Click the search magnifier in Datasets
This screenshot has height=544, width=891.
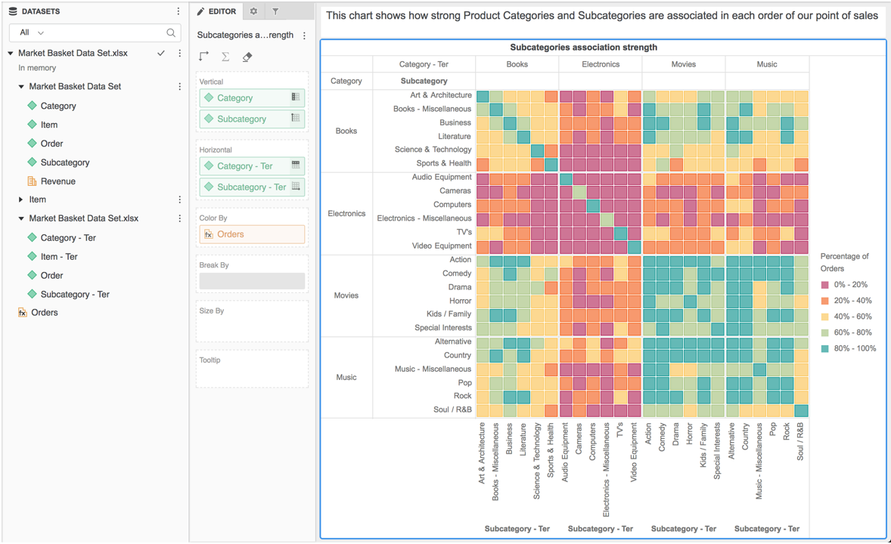(171, 32)
